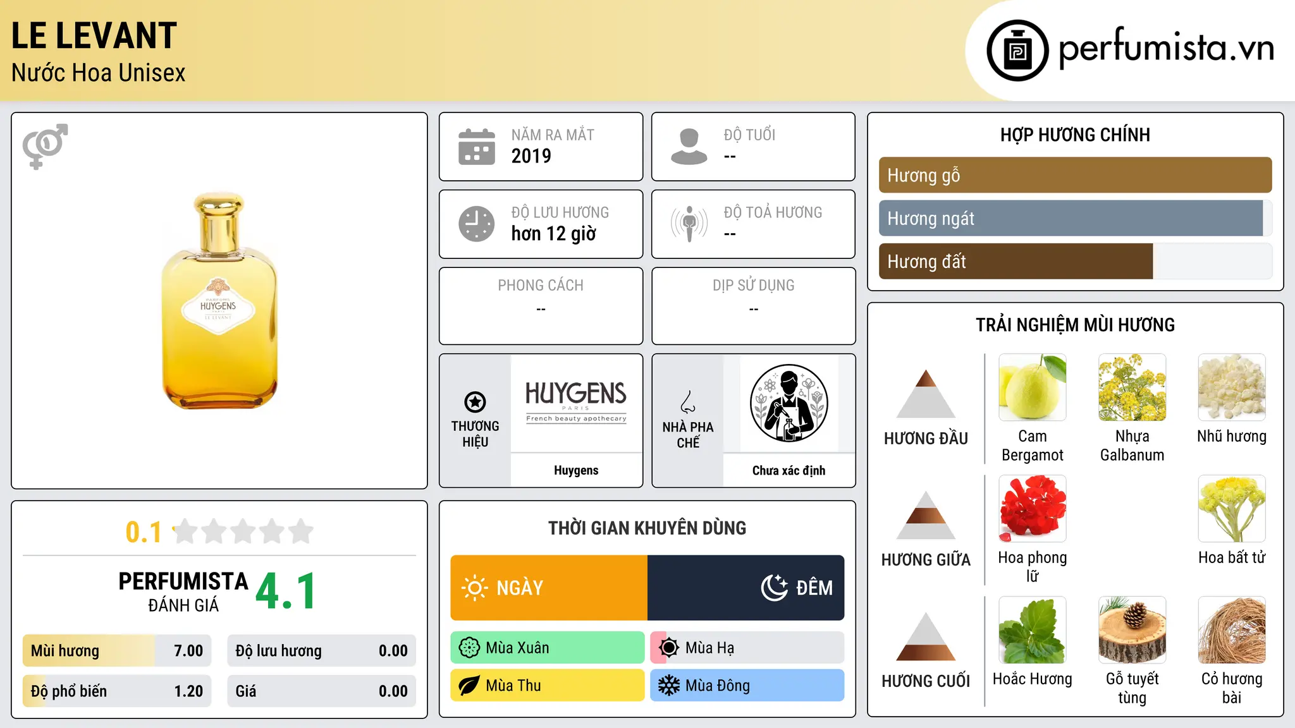Click the Trải nghiệm mùi hương heading

pyautogui.click(x=1075, y=325)
